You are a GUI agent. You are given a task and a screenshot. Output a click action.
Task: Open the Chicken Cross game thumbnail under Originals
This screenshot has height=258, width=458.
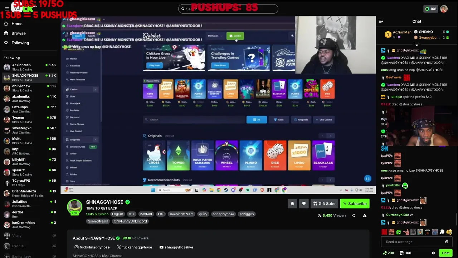(x=154, y=155)
